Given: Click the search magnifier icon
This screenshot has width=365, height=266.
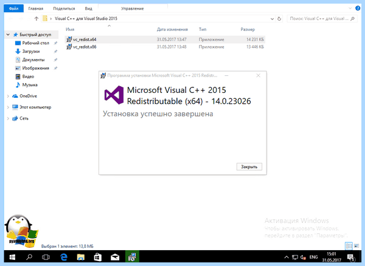Looking at the screenshot, I should (353, 19).
